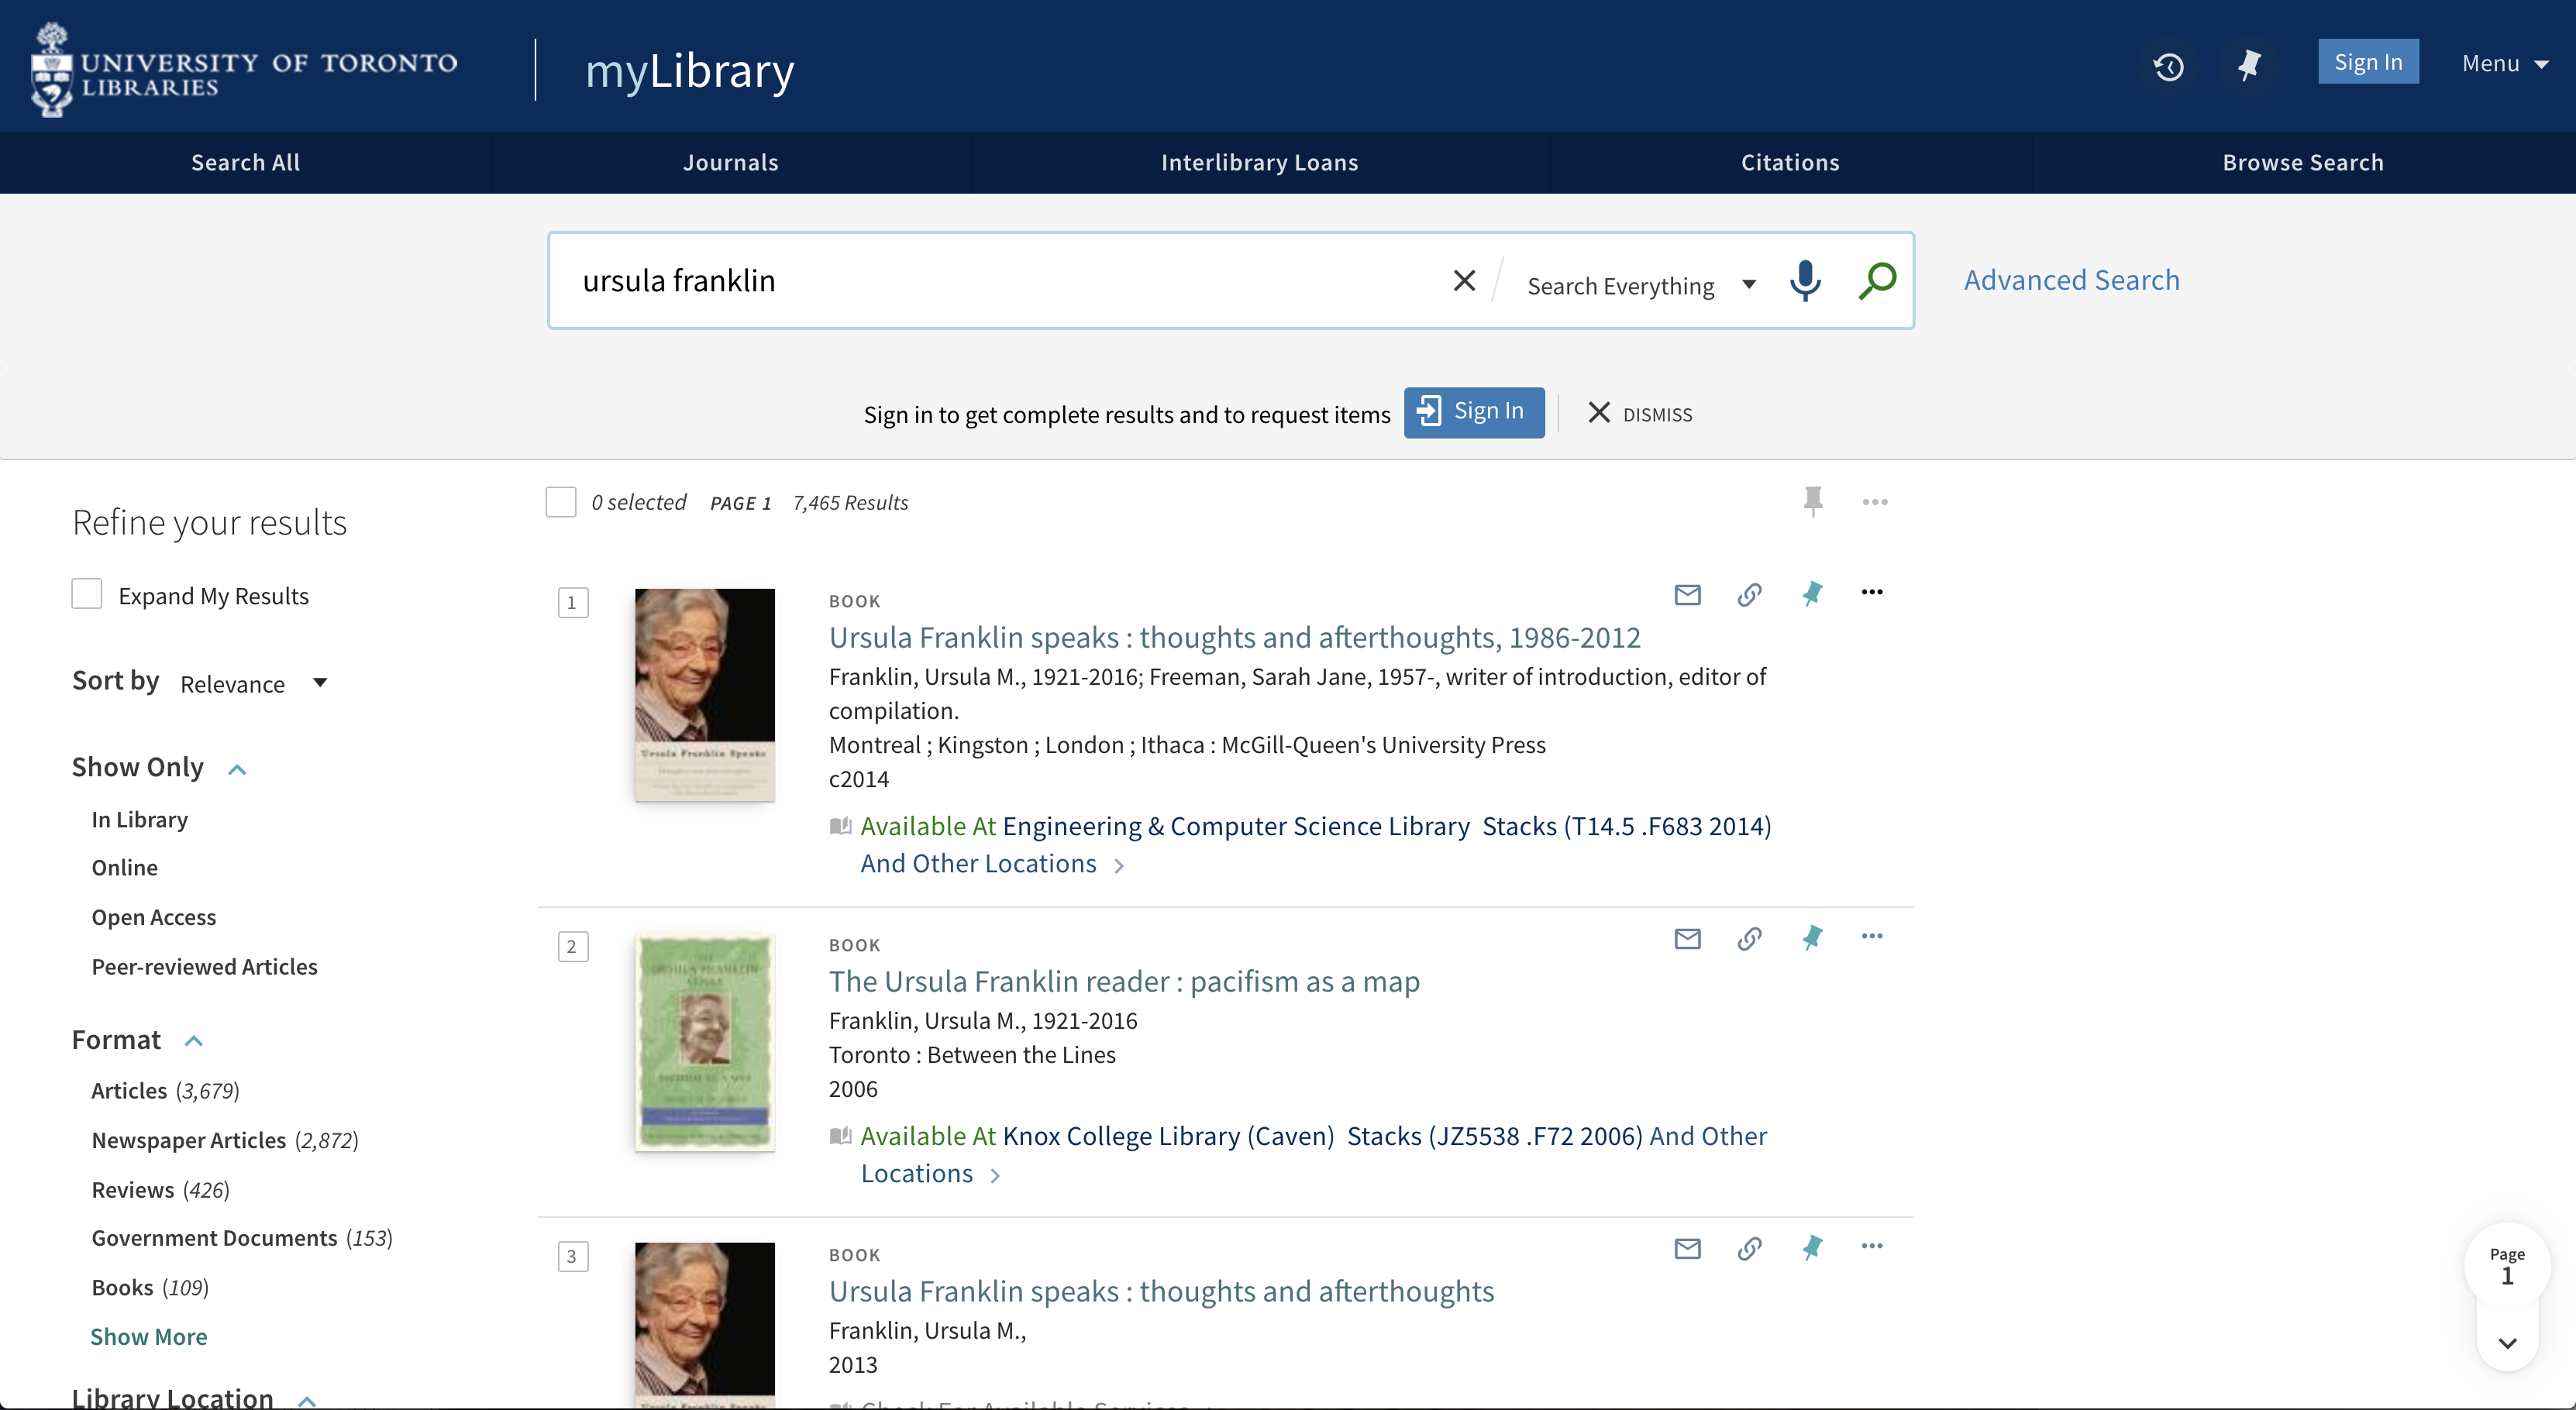Open the Menu dropdown in header
Screen dimensions: 2576x1410
point(2505,64)
